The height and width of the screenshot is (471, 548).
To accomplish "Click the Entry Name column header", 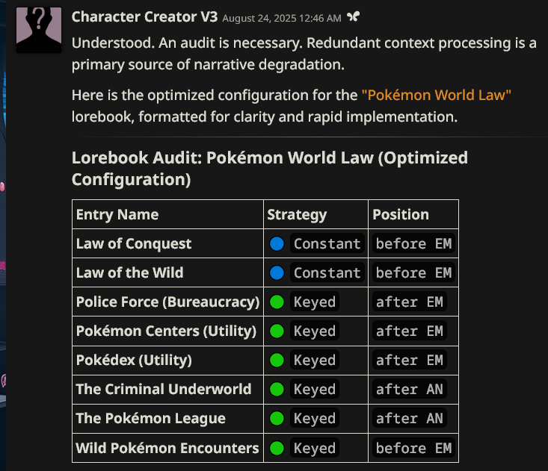I will (117, 214).
